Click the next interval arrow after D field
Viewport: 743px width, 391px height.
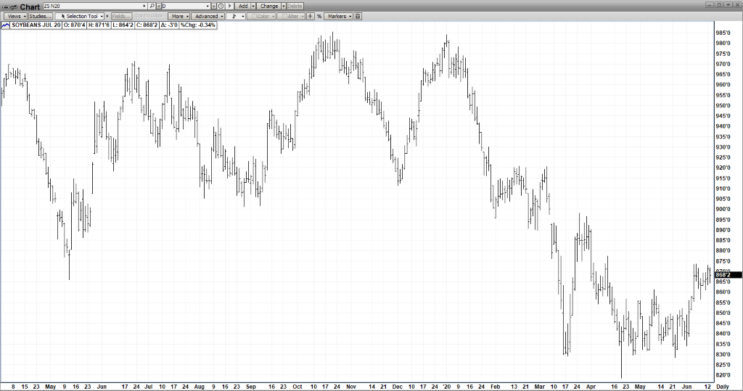214,6
